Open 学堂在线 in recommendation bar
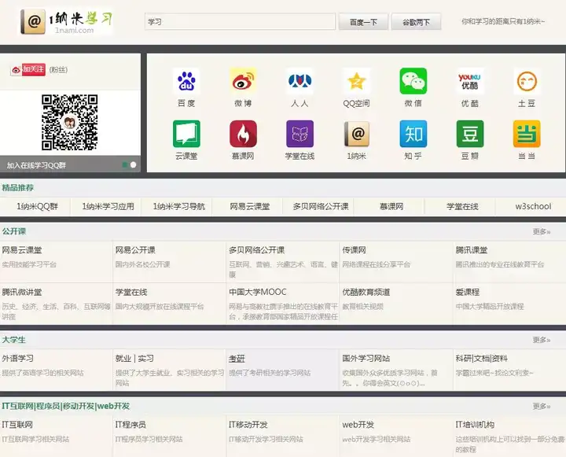This screenshot has height=457, width=566. pos(462,207)
